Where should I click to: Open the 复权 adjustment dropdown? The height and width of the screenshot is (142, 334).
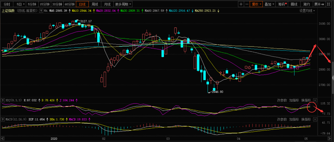(x=255, y=4)
